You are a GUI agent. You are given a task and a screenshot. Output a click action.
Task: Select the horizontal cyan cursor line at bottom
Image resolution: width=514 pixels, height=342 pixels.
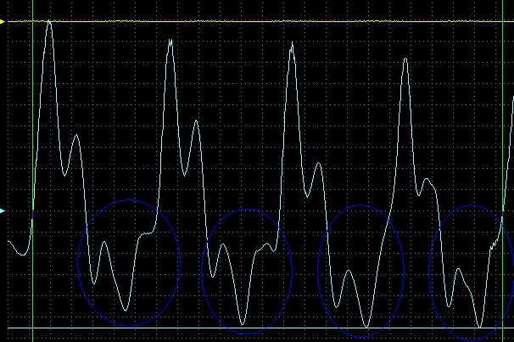[260, 328]
